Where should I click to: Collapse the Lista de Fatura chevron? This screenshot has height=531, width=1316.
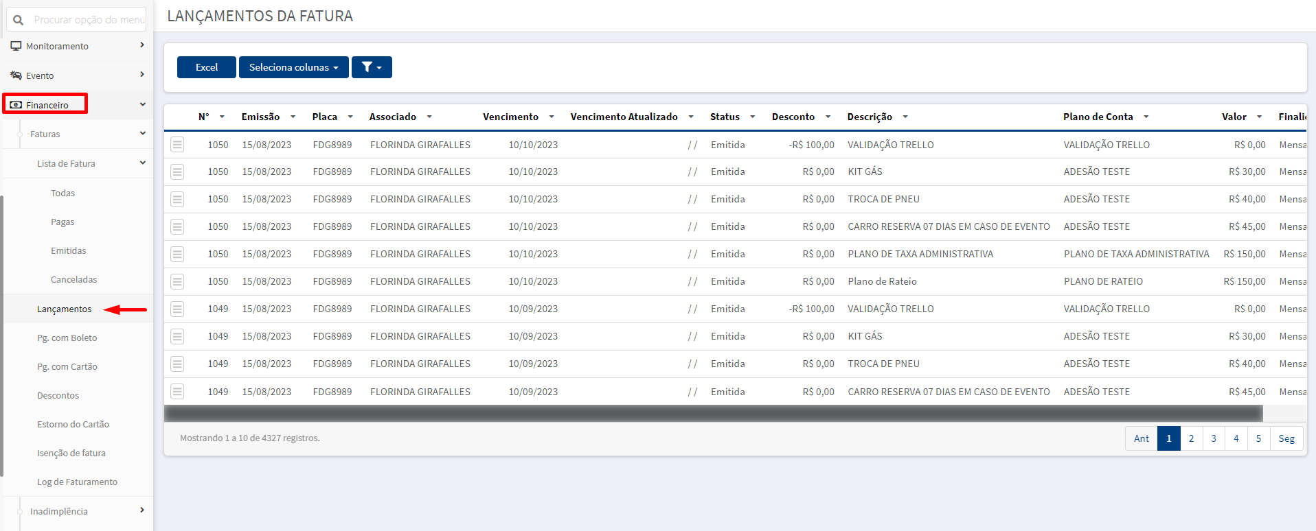tap(143, 163)
